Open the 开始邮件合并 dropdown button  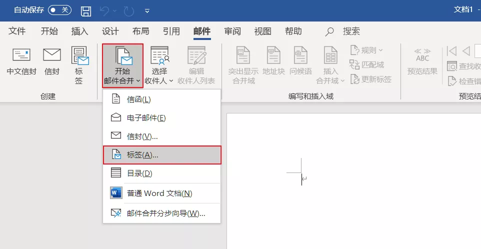click(x=122, y=65)
